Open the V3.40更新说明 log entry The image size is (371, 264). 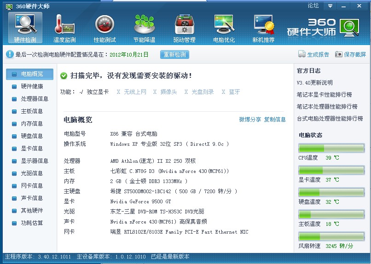click(x=315, y=83)
